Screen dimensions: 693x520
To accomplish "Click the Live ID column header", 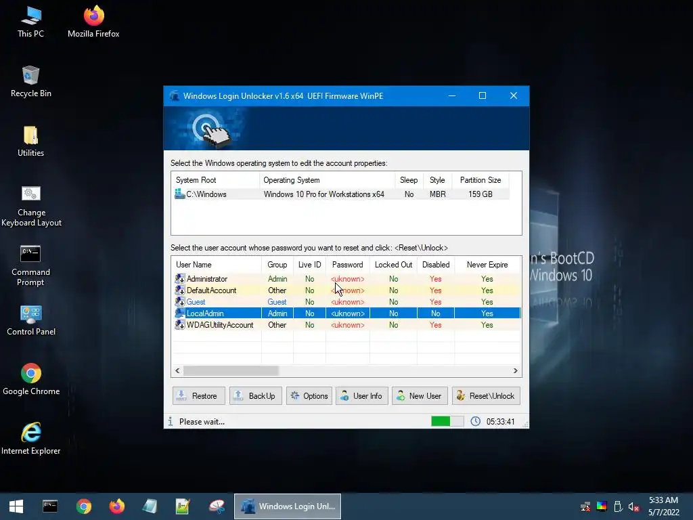I will pos(309,265).
